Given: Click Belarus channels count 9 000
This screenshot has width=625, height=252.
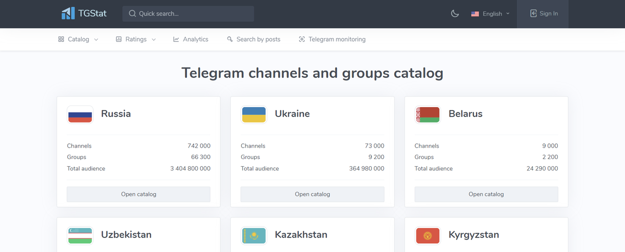Looking at the screenshot, I should (550, 146).
